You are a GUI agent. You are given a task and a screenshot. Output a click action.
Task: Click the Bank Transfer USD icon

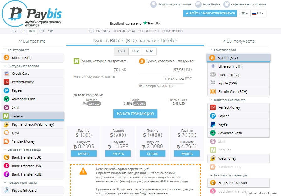[7, 166]
